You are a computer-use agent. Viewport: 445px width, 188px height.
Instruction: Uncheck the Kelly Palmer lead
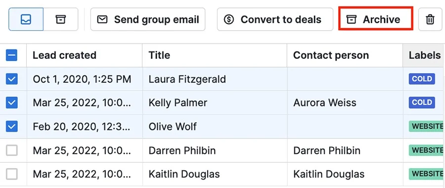coord(12,102)
